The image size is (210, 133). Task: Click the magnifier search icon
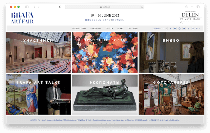tap(181, 22)
